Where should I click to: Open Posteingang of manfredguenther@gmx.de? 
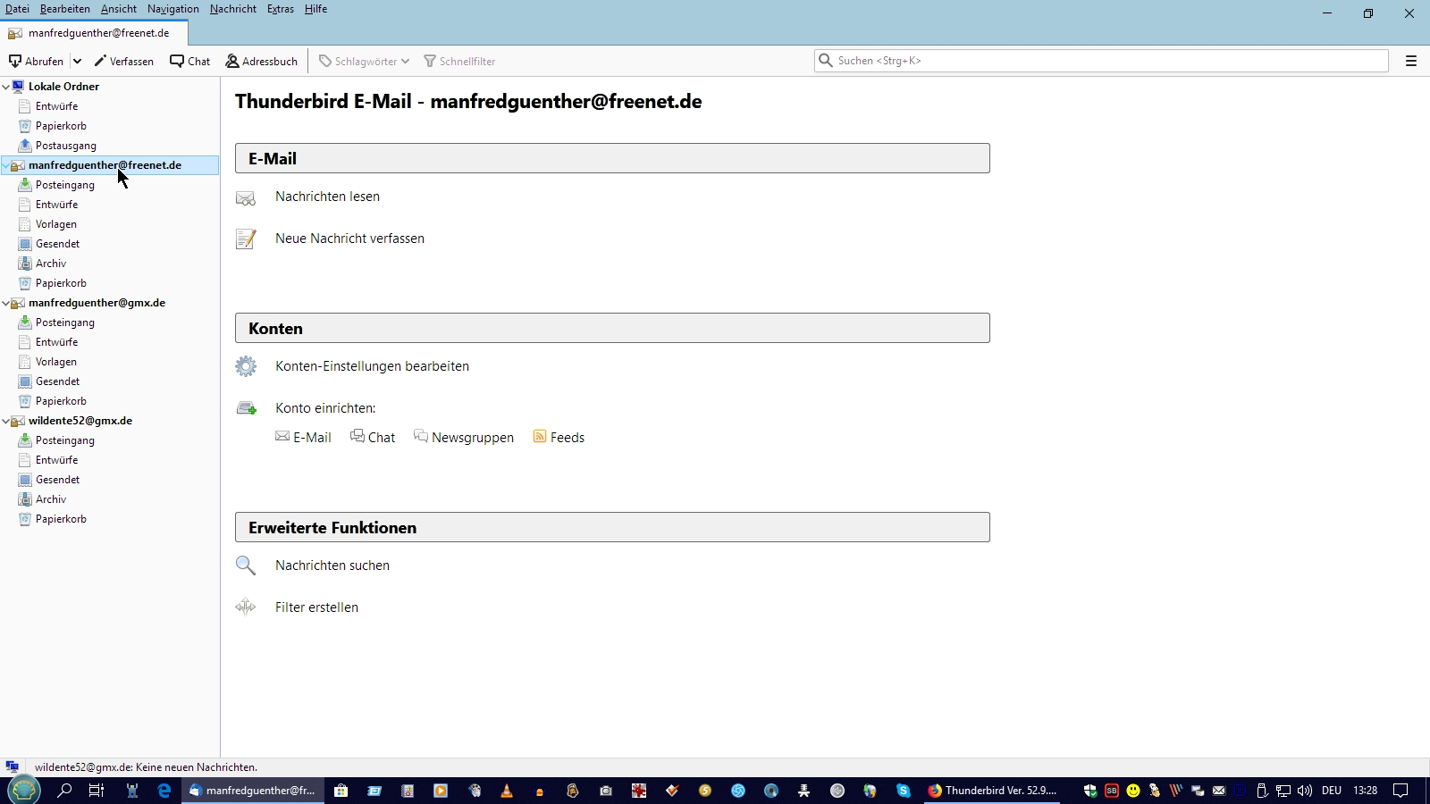click(64, 322)
